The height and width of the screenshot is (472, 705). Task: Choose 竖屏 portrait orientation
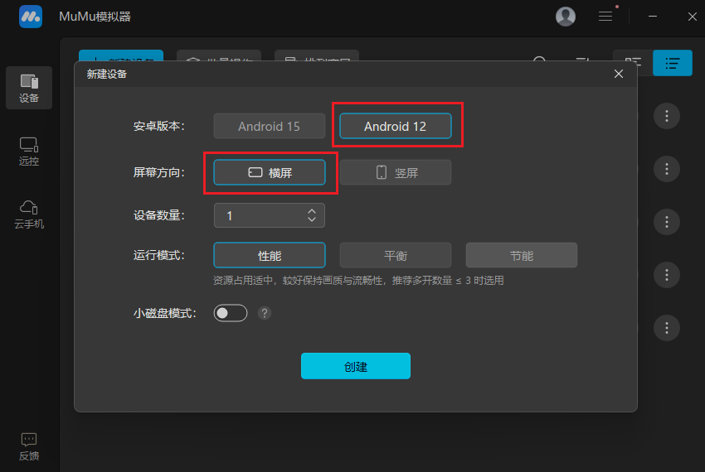[x=395, y=172]
